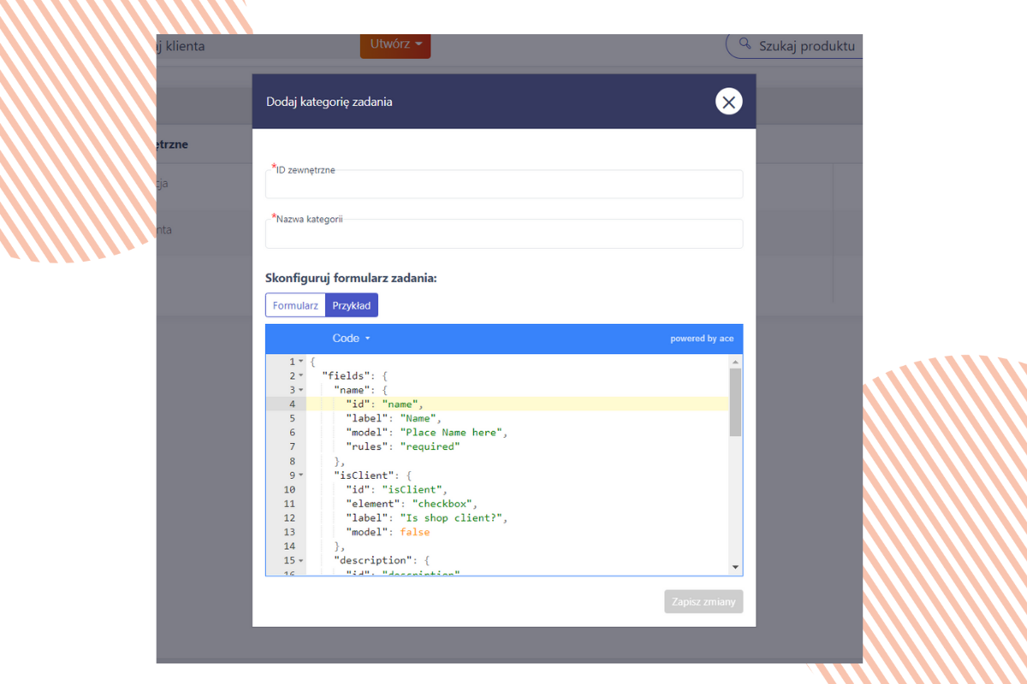The image size is (1027, 684).
Task: Click the magnifier icon in Szukaj produktu
Action: pyautogui.click(x=745, y=44)
